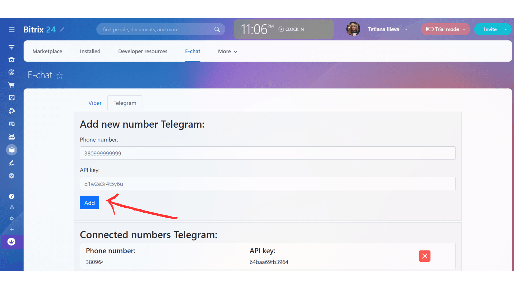Open the target goals sidebar icon
514x289 pixels.
(x=12, y=72)
